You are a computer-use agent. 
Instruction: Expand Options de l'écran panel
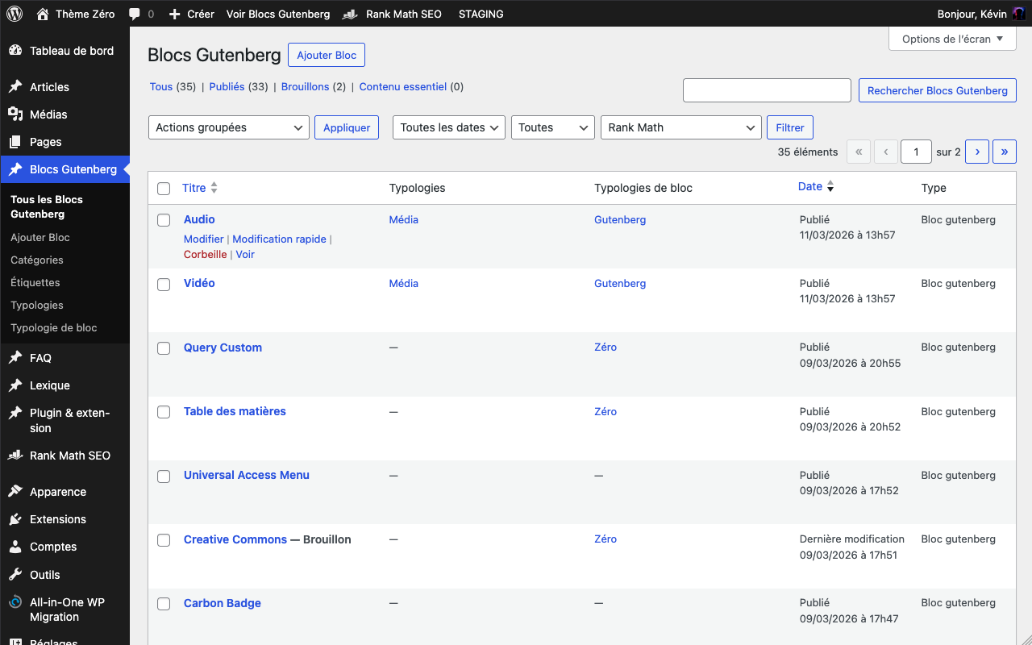click(x=952, y=39)
